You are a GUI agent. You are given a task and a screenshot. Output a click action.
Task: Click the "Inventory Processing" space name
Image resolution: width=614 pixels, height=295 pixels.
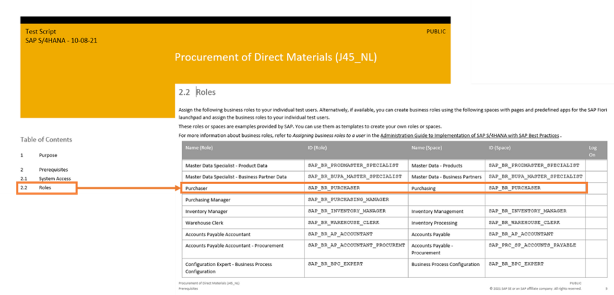pyautogui.click(x=435, y=223)
